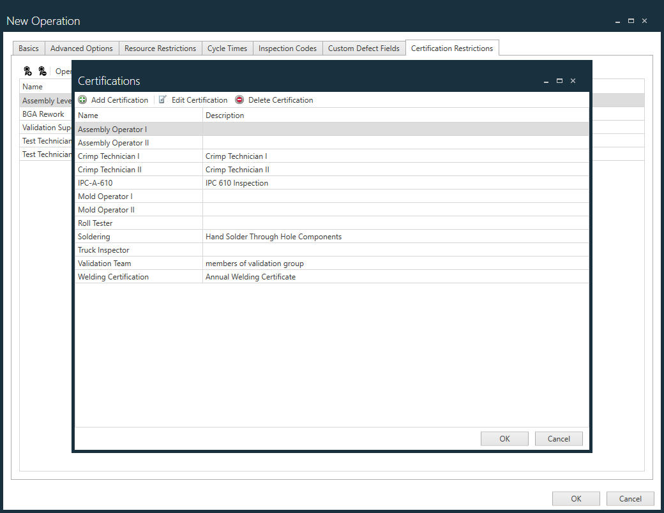Open the Advanced Options tab
This screenshot has width=664, height=513.
pos(81,48)
